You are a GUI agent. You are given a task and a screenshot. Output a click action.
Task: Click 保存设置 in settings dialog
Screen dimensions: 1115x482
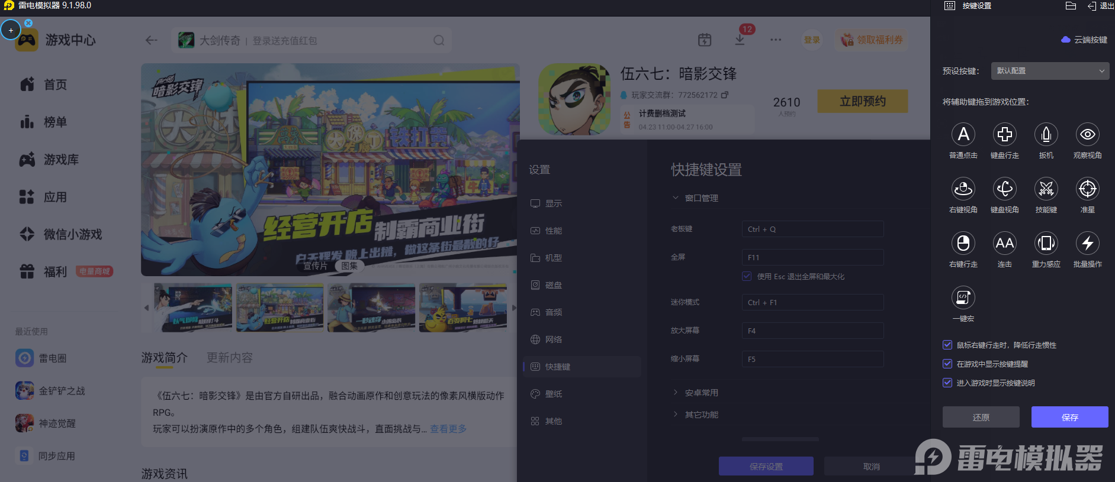(766, 466)
